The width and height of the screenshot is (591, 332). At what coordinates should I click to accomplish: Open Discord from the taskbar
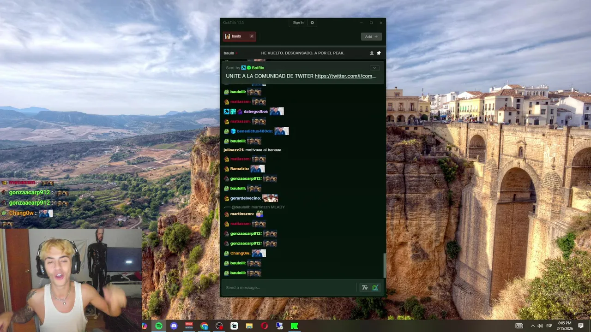point(174,326)
